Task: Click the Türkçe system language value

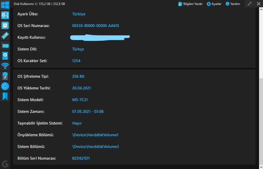Action: pyautogui.click(x=78, y=49)
